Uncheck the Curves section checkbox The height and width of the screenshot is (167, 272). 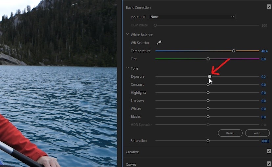[x=269, y=163]
